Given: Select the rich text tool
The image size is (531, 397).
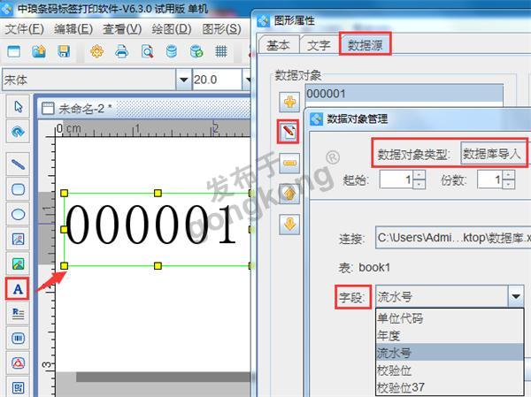Looking at the screenshot, I should (x=18, y=313).
